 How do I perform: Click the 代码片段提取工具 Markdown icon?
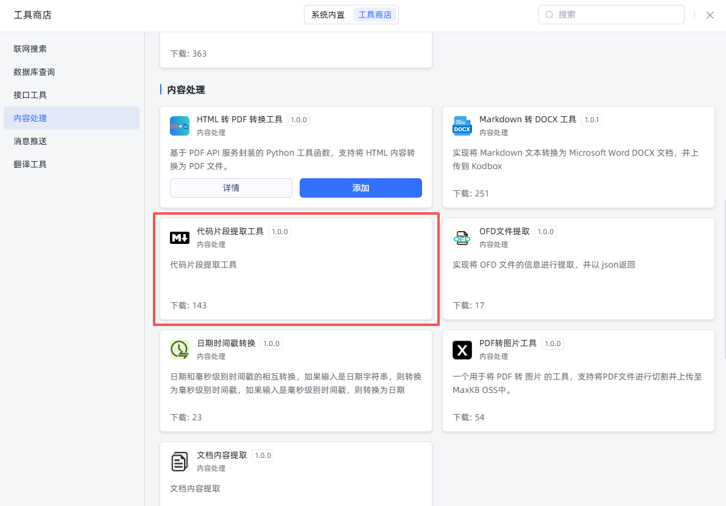pos(180,238)
